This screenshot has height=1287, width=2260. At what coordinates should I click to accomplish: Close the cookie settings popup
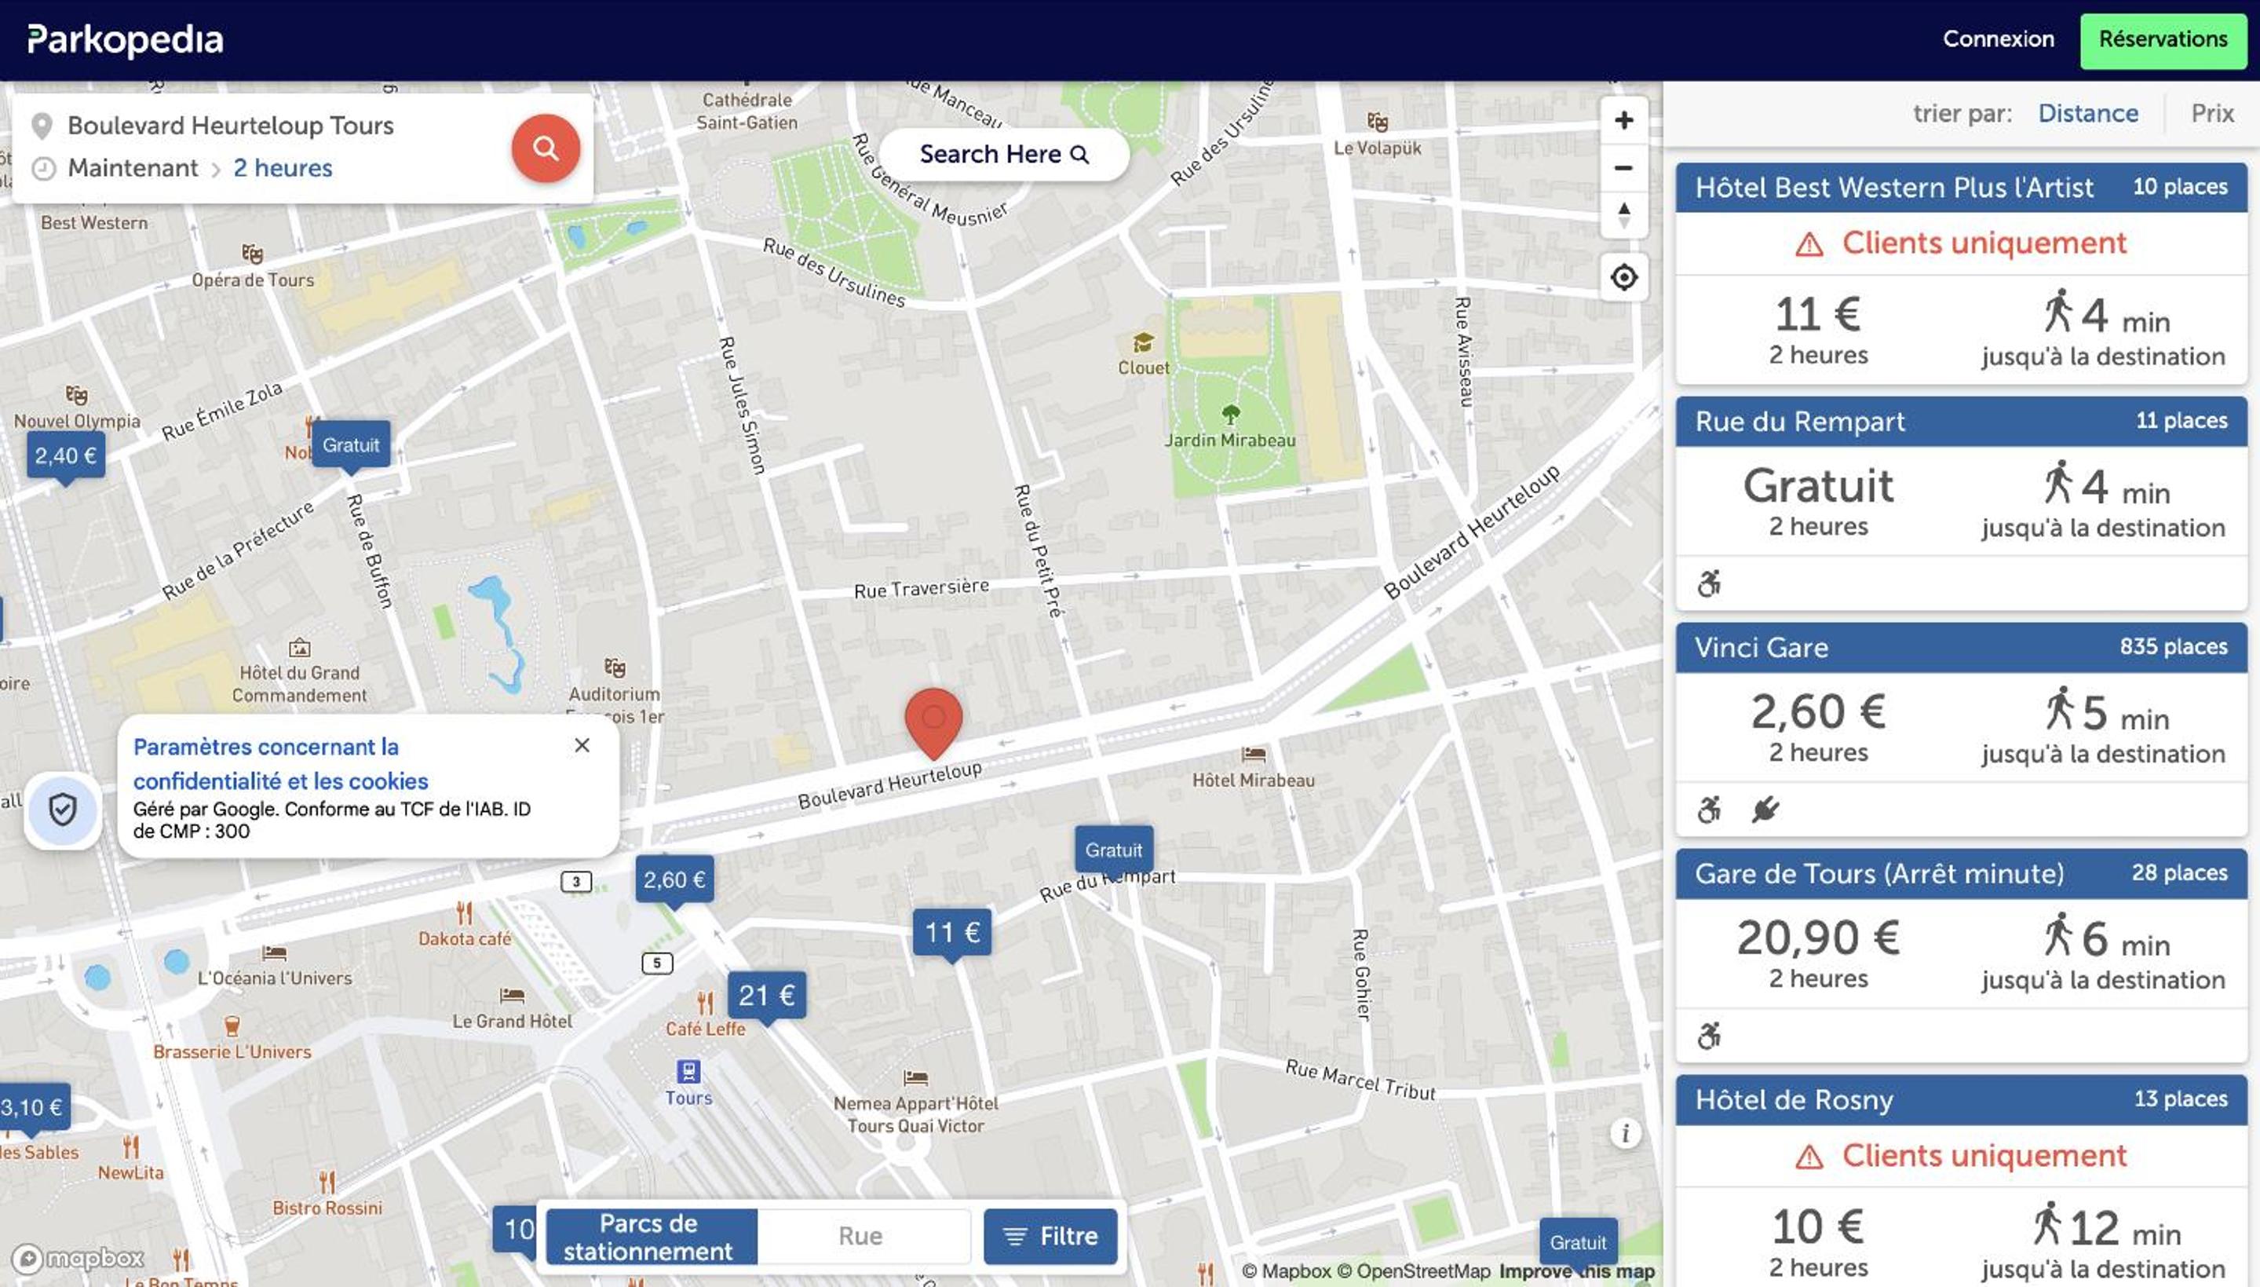582,745
